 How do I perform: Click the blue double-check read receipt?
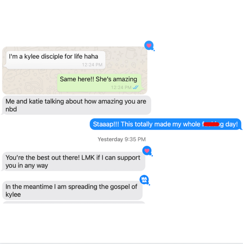click(x=135, y=87)
